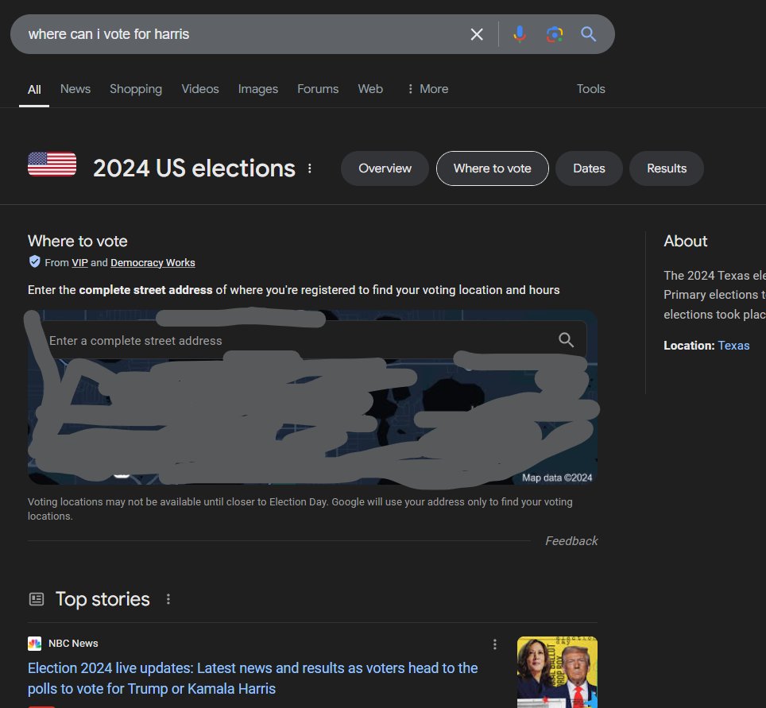Start voice search with the microphone icon
Image resolution: width=766 pixels, height=708 pixels.
point(520,34)
